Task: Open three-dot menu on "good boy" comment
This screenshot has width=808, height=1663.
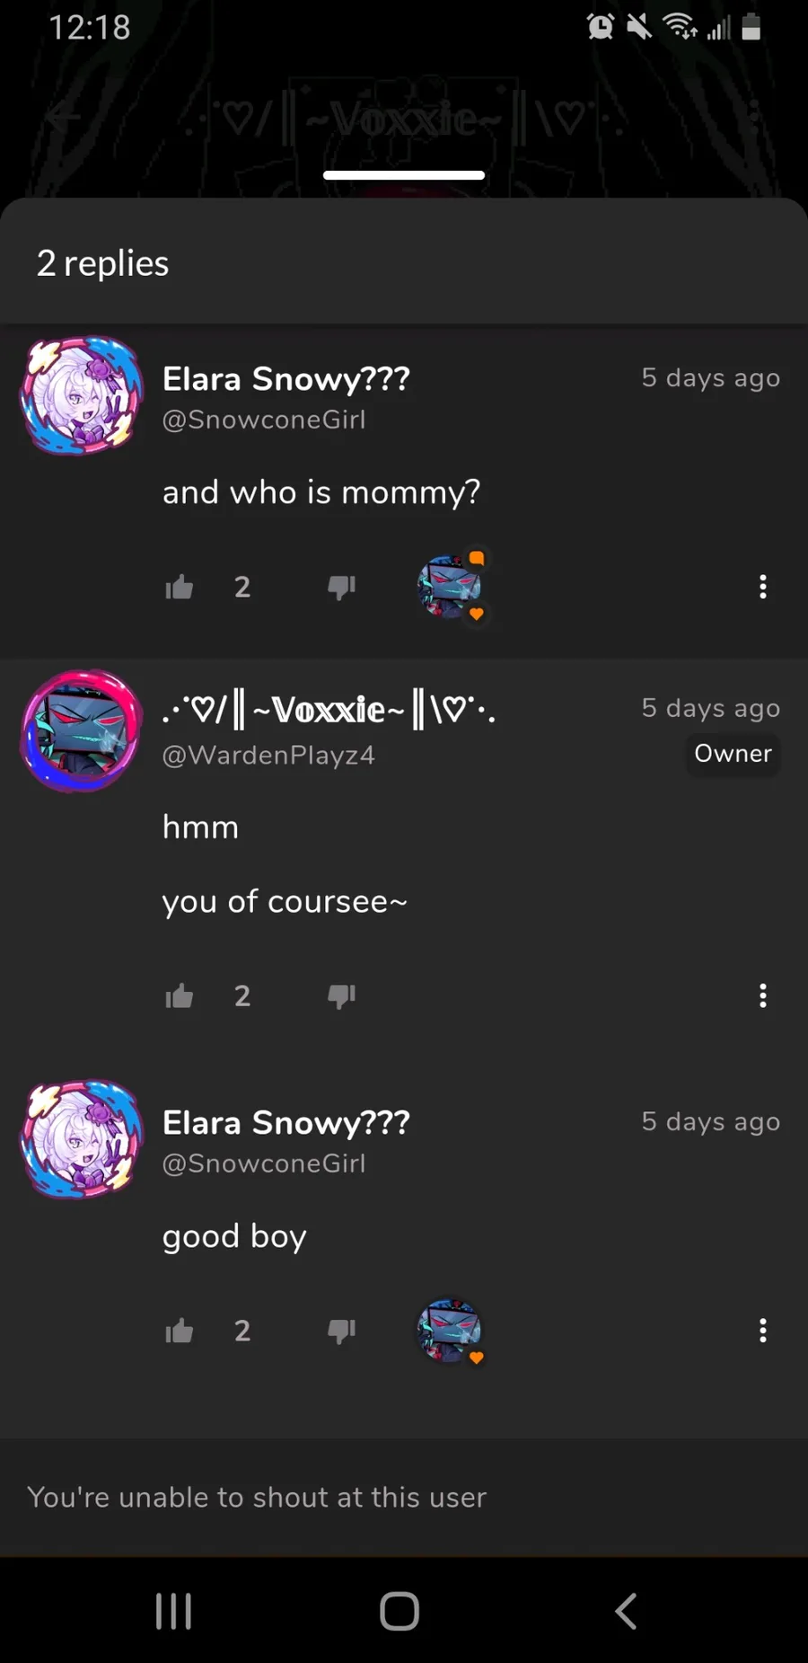Action: pos(763,1331)
